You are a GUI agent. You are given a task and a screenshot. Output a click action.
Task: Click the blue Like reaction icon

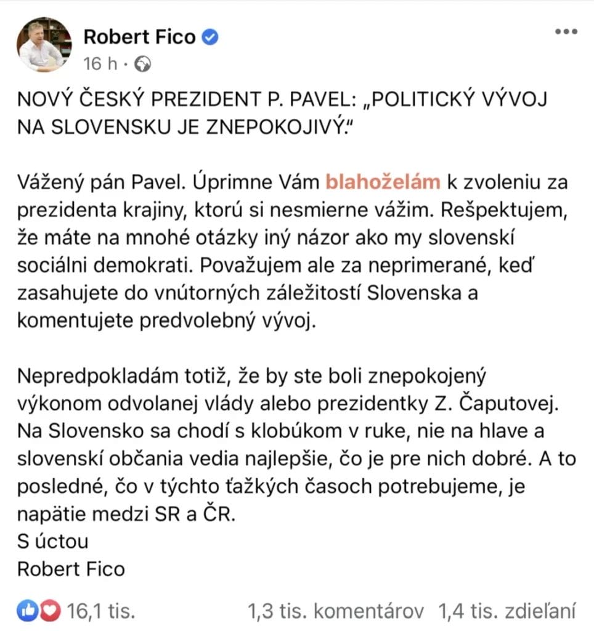tap(28, 611)
